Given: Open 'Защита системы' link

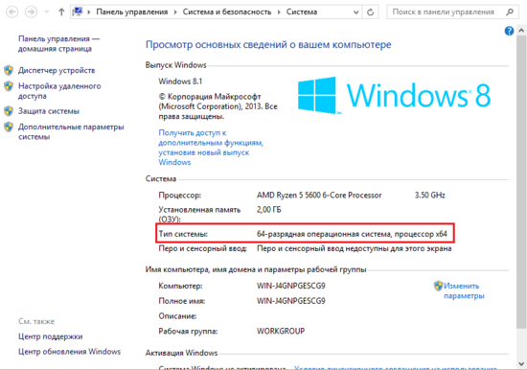Looking at the screenshot, I should tap(49, 111).
